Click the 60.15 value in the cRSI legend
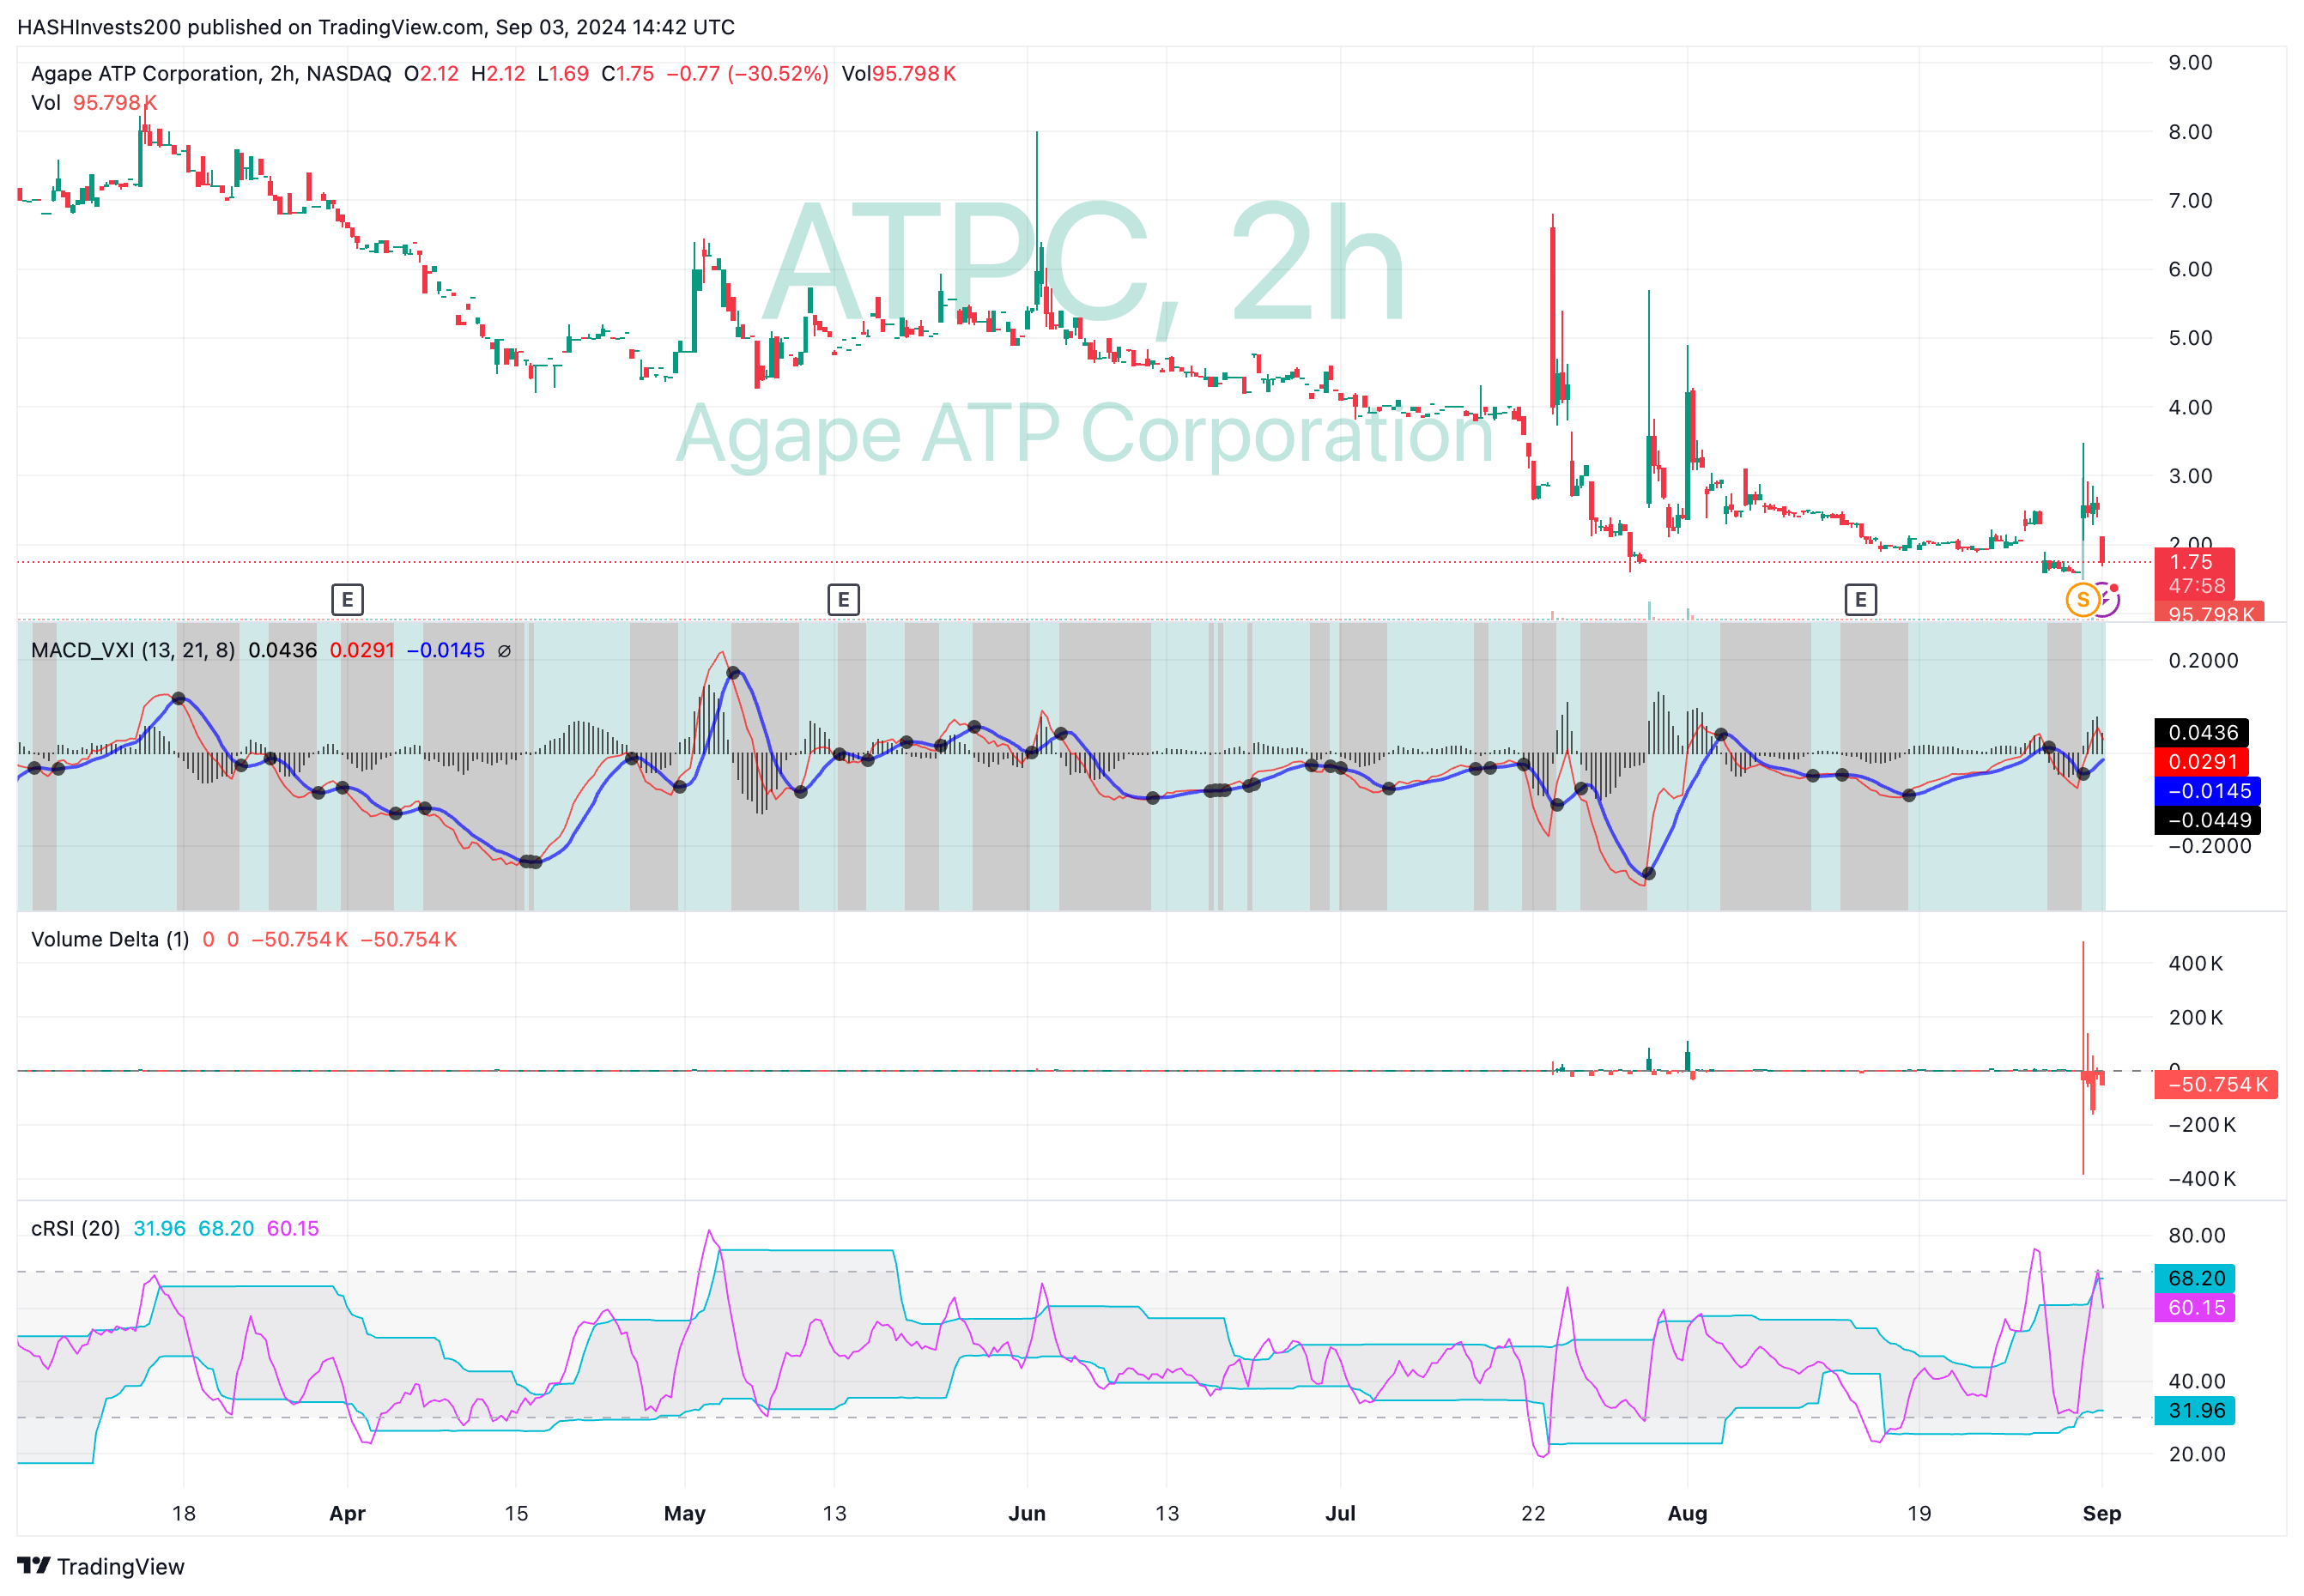 click(x=293, y=1229)
